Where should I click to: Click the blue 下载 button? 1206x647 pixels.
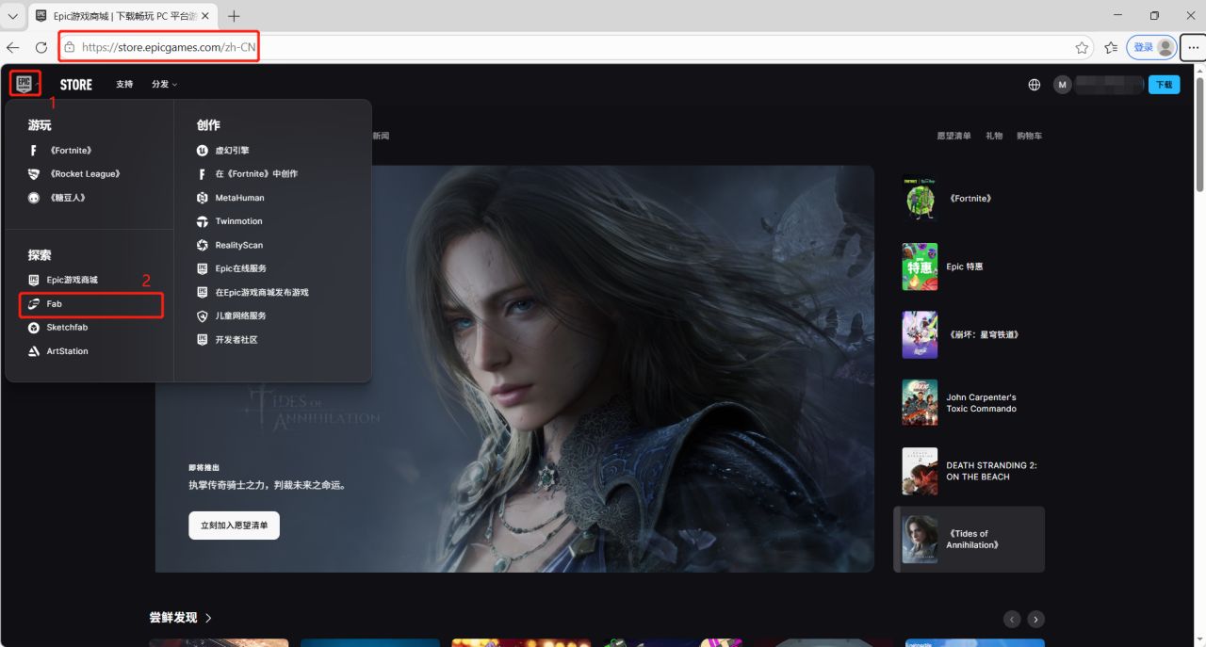click(x=1164, y=85)
